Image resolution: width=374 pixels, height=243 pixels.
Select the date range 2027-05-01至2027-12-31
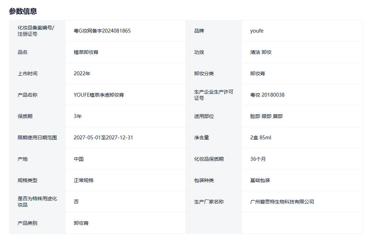point(103,138)
